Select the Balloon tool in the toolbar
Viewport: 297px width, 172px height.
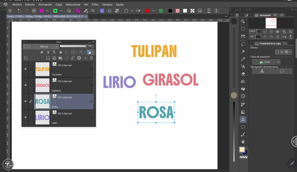tap(243, 127)
